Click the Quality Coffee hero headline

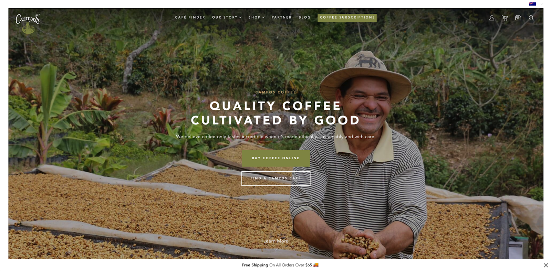click(x=275, y=113)
